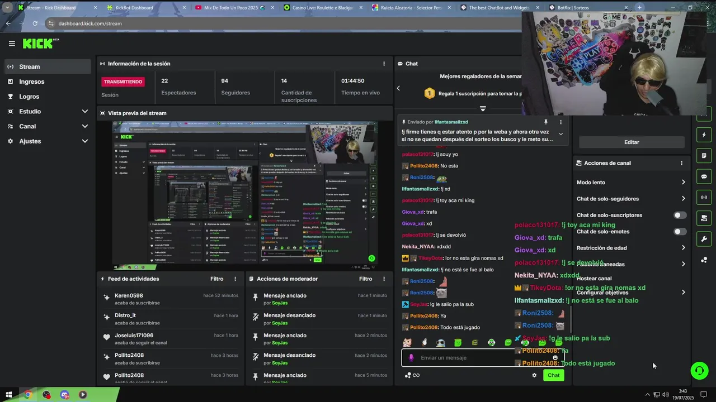Open chat settings gear icon
Image resolution: width=716 pixels, height=402 pixels.
coord(534,375)
